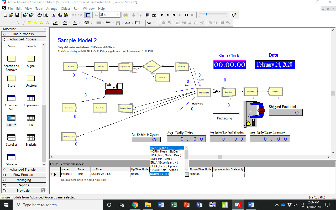
Task: Choose UNIF( Min , Max ) from list
Action: click(167, 159)
